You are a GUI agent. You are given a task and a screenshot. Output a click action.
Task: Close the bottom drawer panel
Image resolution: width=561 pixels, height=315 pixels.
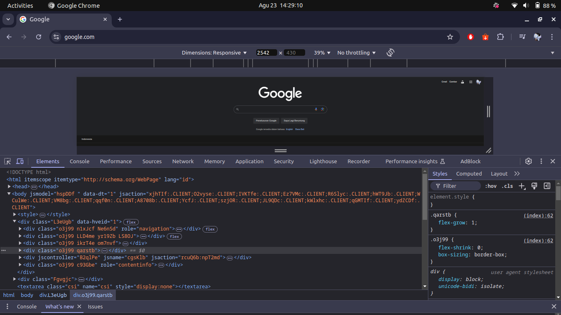pyautogui.click(x=554, y=306)
